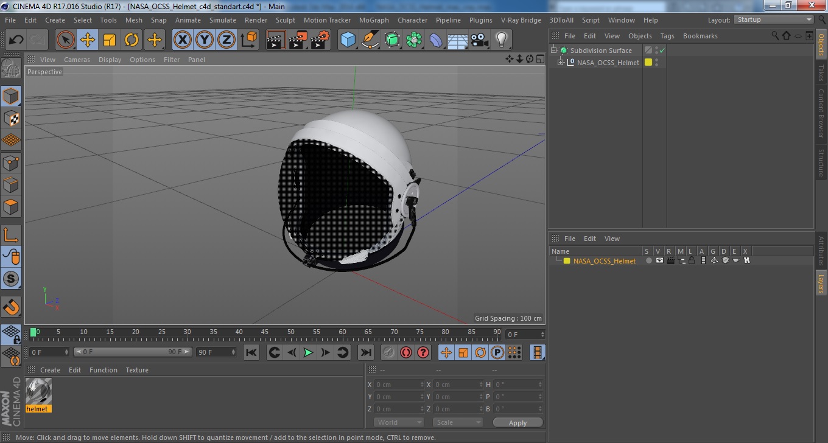Select the Live Selection tool
The image size is (828, 443).
coord(65,40)
